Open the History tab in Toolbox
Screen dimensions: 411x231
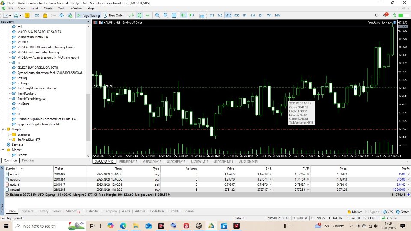[43, 211]
